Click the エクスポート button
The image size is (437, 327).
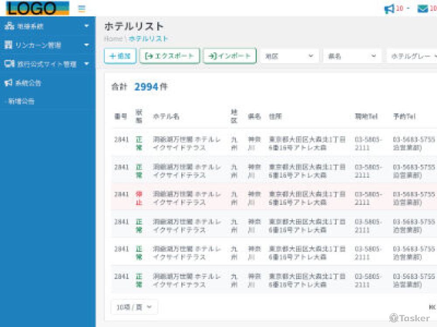170,56
